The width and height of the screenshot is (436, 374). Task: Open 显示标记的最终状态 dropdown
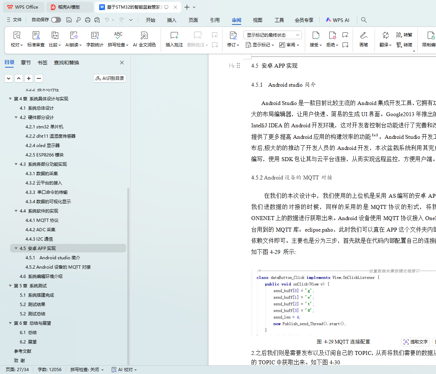click(272, 35)
